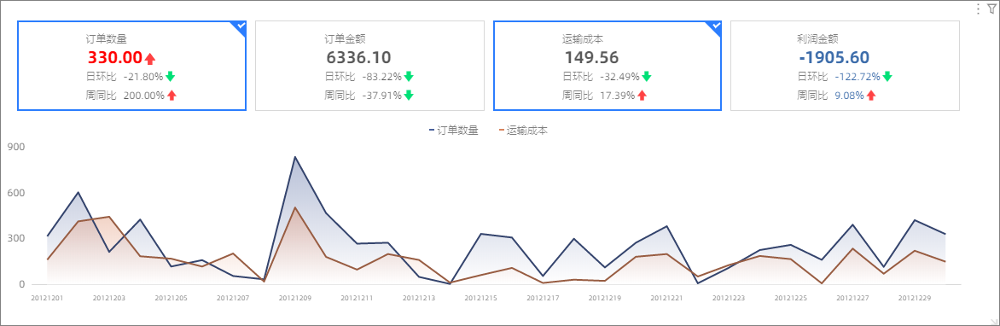Click the resize handle at chart corner
1000x326 pixels.
click(994, 320)
